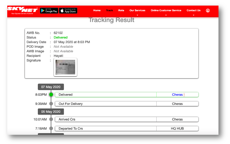
Task: Select the green Delivered timeline dot
Action: [51, 95]
